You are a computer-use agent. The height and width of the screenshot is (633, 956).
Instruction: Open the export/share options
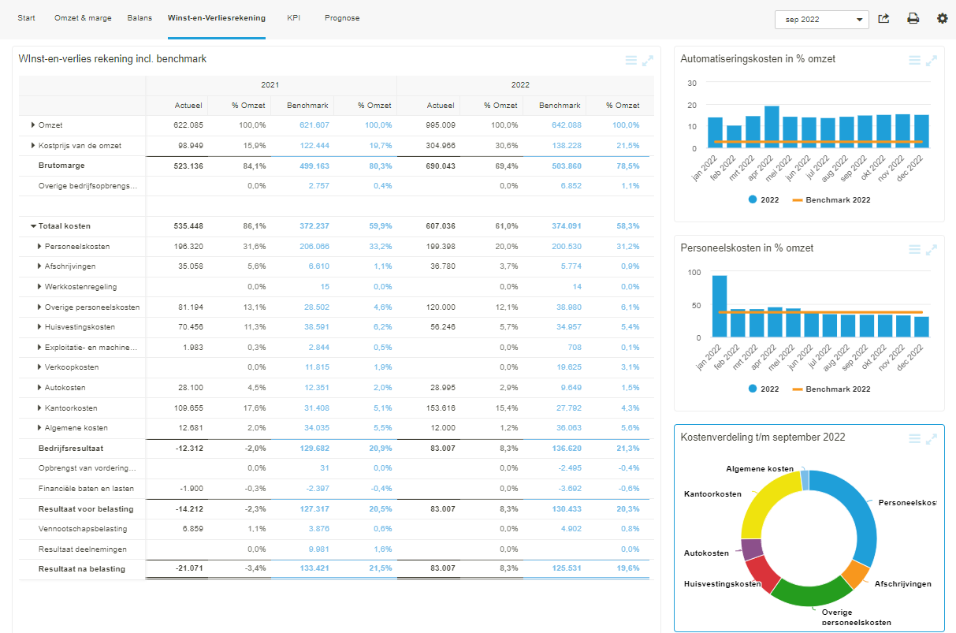point(883,17)
